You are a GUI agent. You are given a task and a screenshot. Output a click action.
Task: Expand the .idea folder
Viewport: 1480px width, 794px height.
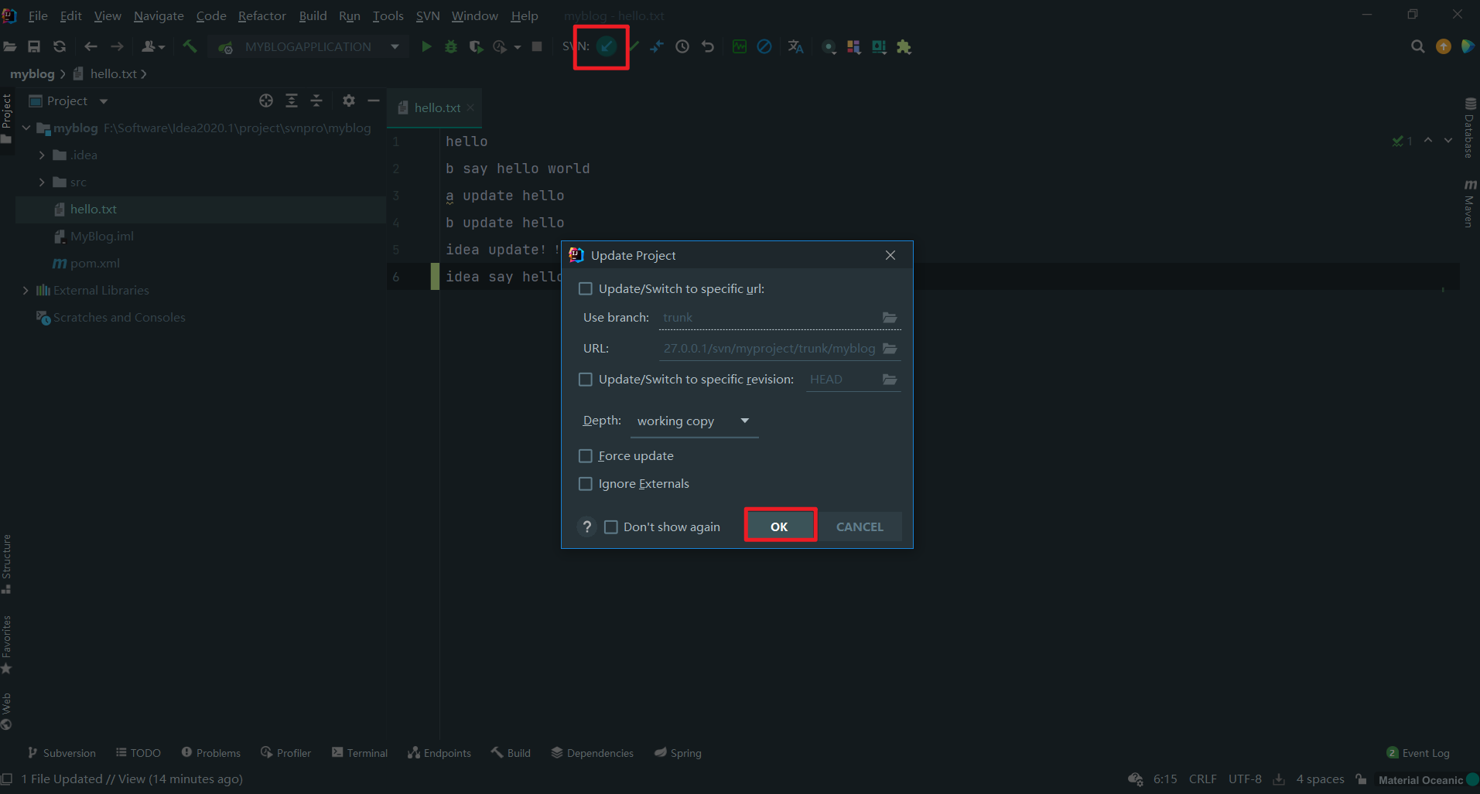[42, 155]
